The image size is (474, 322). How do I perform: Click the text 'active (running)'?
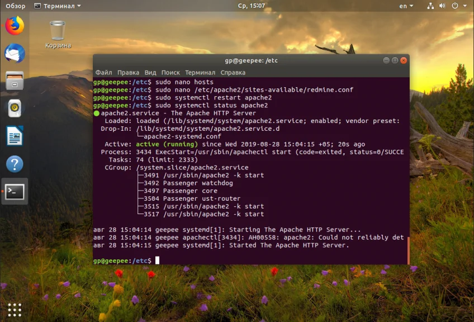coord(167,144)
